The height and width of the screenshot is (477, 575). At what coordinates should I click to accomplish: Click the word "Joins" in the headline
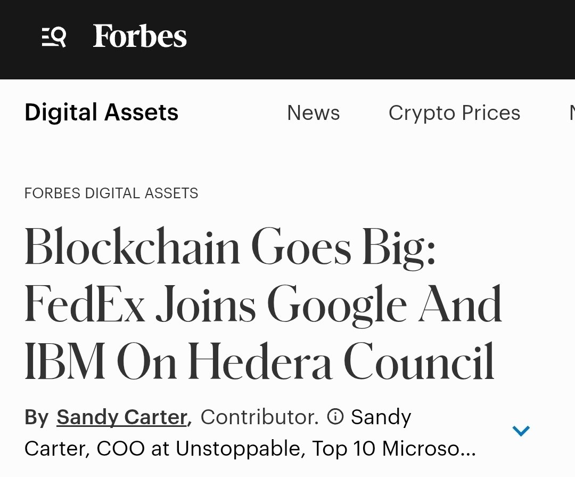[206, 305]
